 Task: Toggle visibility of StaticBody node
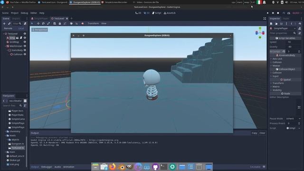click(x=25, y=50)
